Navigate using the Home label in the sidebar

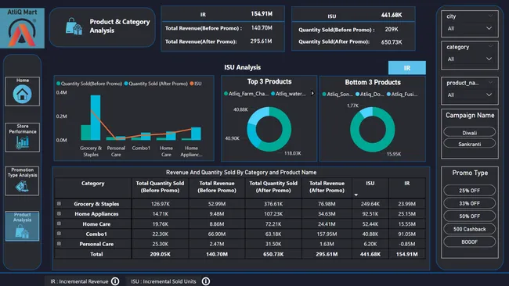pos(23,80)
